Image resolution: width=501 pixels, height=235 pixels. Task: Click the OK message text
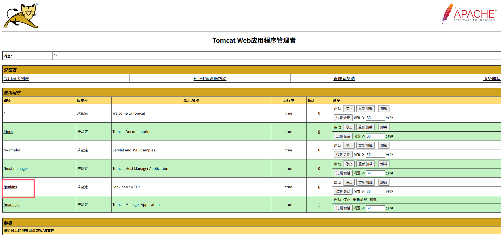(55, 56)
